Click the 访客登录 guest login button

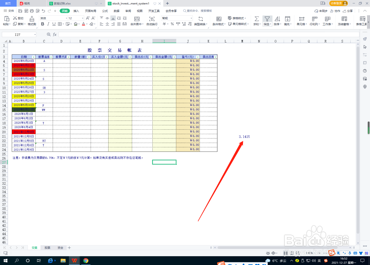coord(338,3)
